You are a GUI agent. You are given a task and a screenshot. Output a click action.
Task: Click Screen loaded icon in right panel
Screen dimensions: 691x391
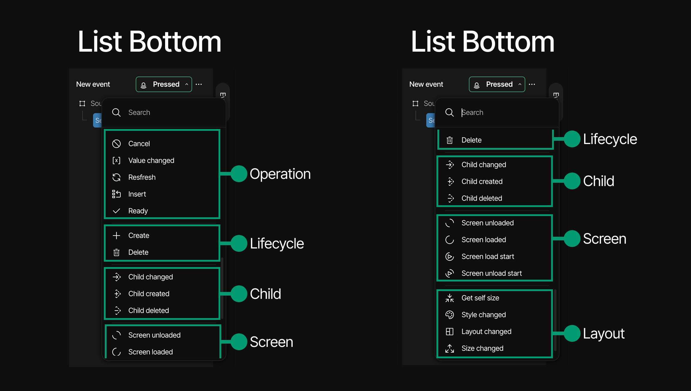450,240
